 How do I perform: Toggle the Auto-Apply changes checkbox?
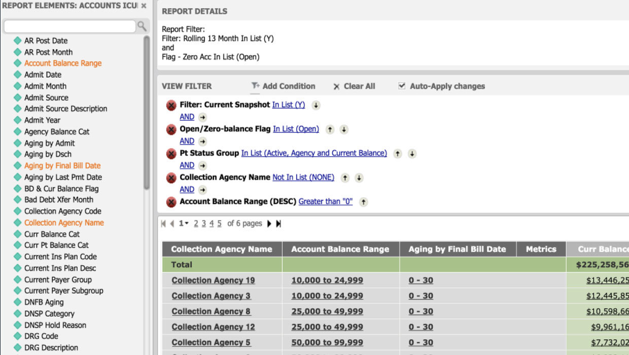tap(402, 86)
